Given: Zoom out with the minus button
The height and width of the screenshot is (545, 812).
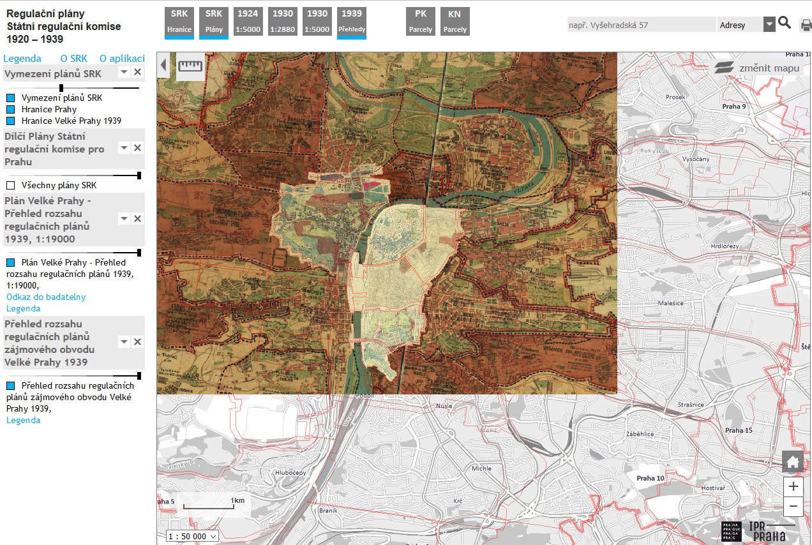Looking at the screenshot, I should tap(793, 507).
